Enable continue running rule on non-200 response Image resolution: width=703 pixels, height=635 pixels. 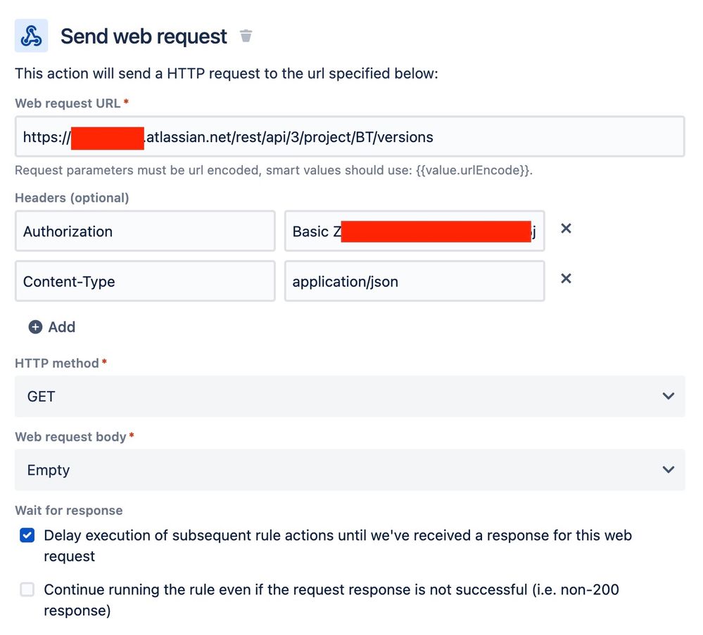27,589
